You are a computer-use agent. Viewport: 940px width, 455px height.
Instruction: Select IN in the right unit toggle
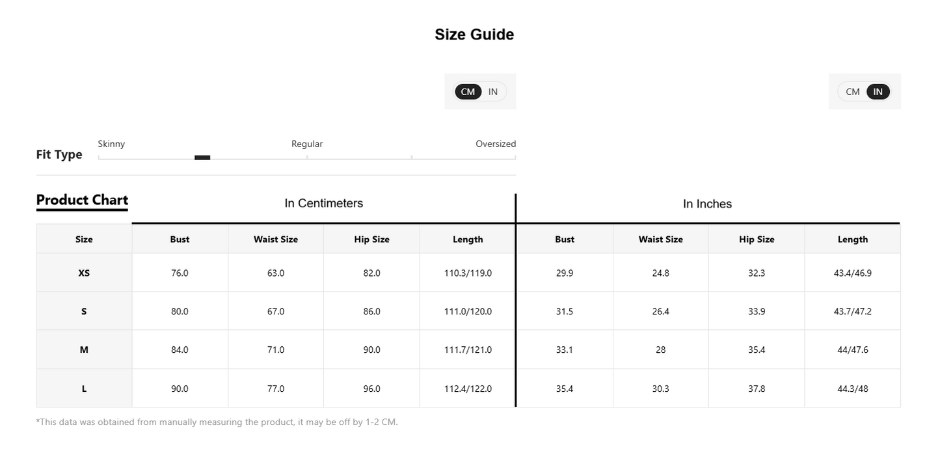coord(878,92)
